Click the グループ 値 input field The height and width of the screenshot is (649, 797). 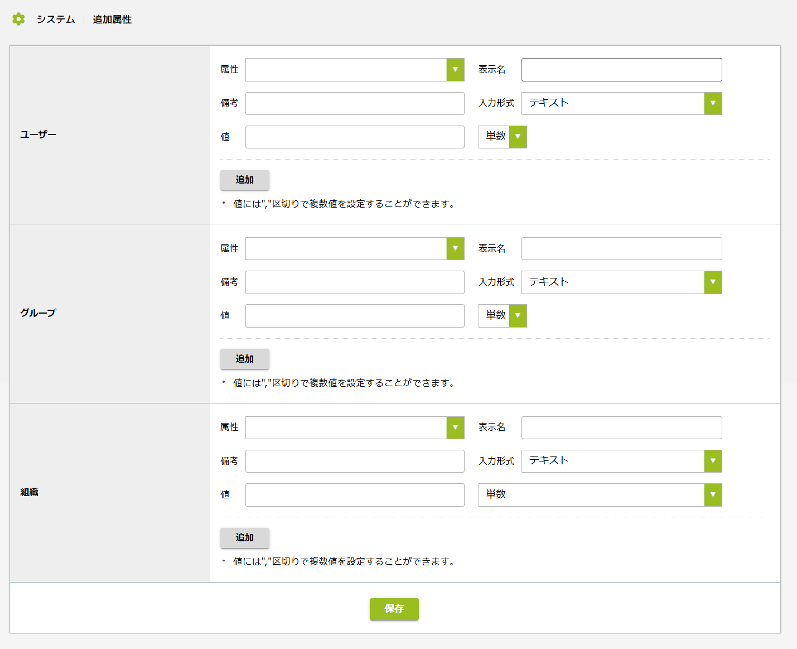355,316
